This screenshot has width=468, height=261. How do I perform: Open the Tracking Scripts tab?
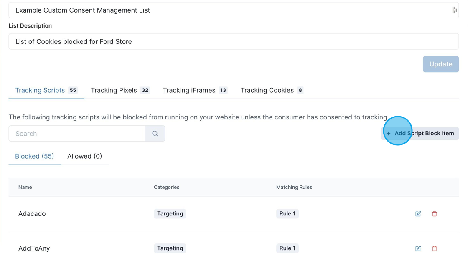tap(46, 90)
